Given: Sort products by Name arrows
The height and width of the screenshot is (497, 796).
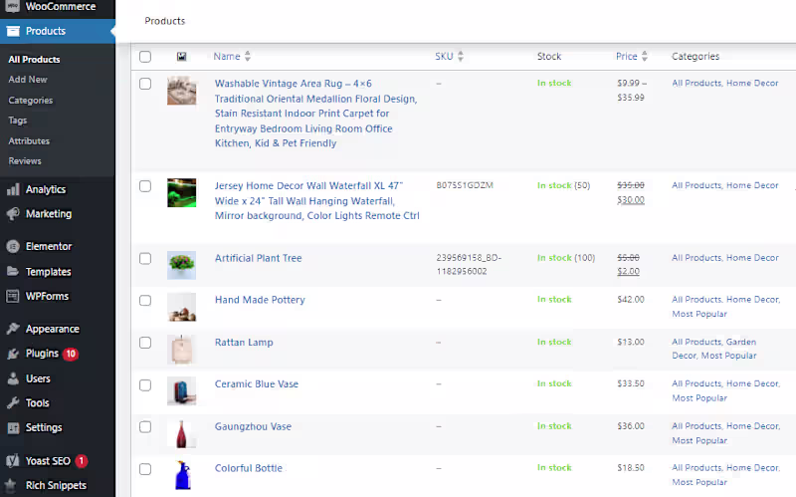Looking at the screenshot, I should coord(247,56).
